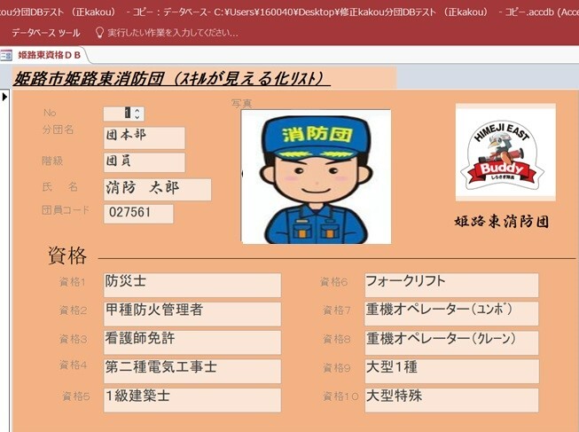Image resolution: width=579 pixels, height=432 pixels.
Task: Click the 実行したい作業を入力してください search box
Action: [x=173, y=33]
